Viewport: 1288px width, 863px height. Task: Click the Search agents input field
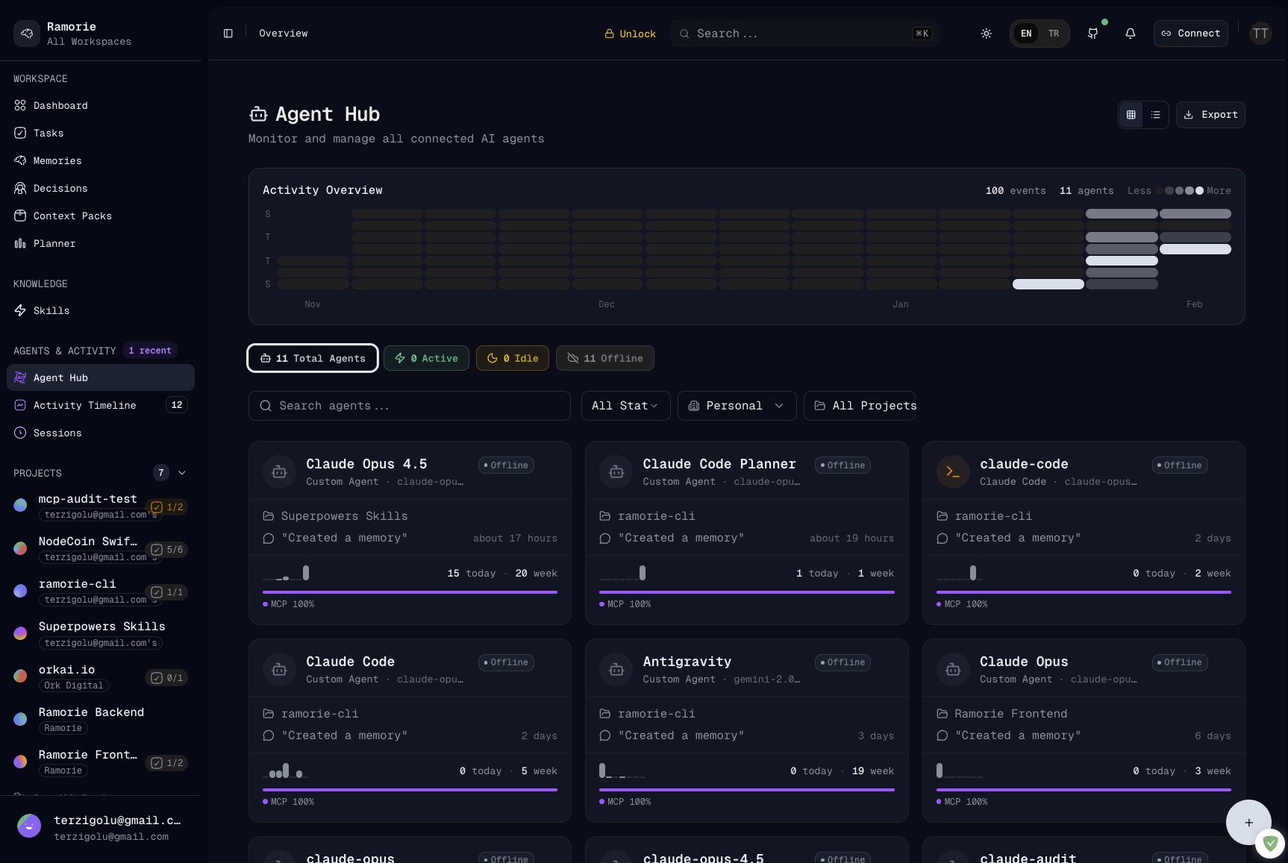410,406
